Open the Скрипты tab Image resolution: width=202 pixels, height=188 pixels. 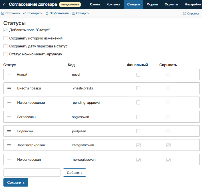(x=171, y=5)
